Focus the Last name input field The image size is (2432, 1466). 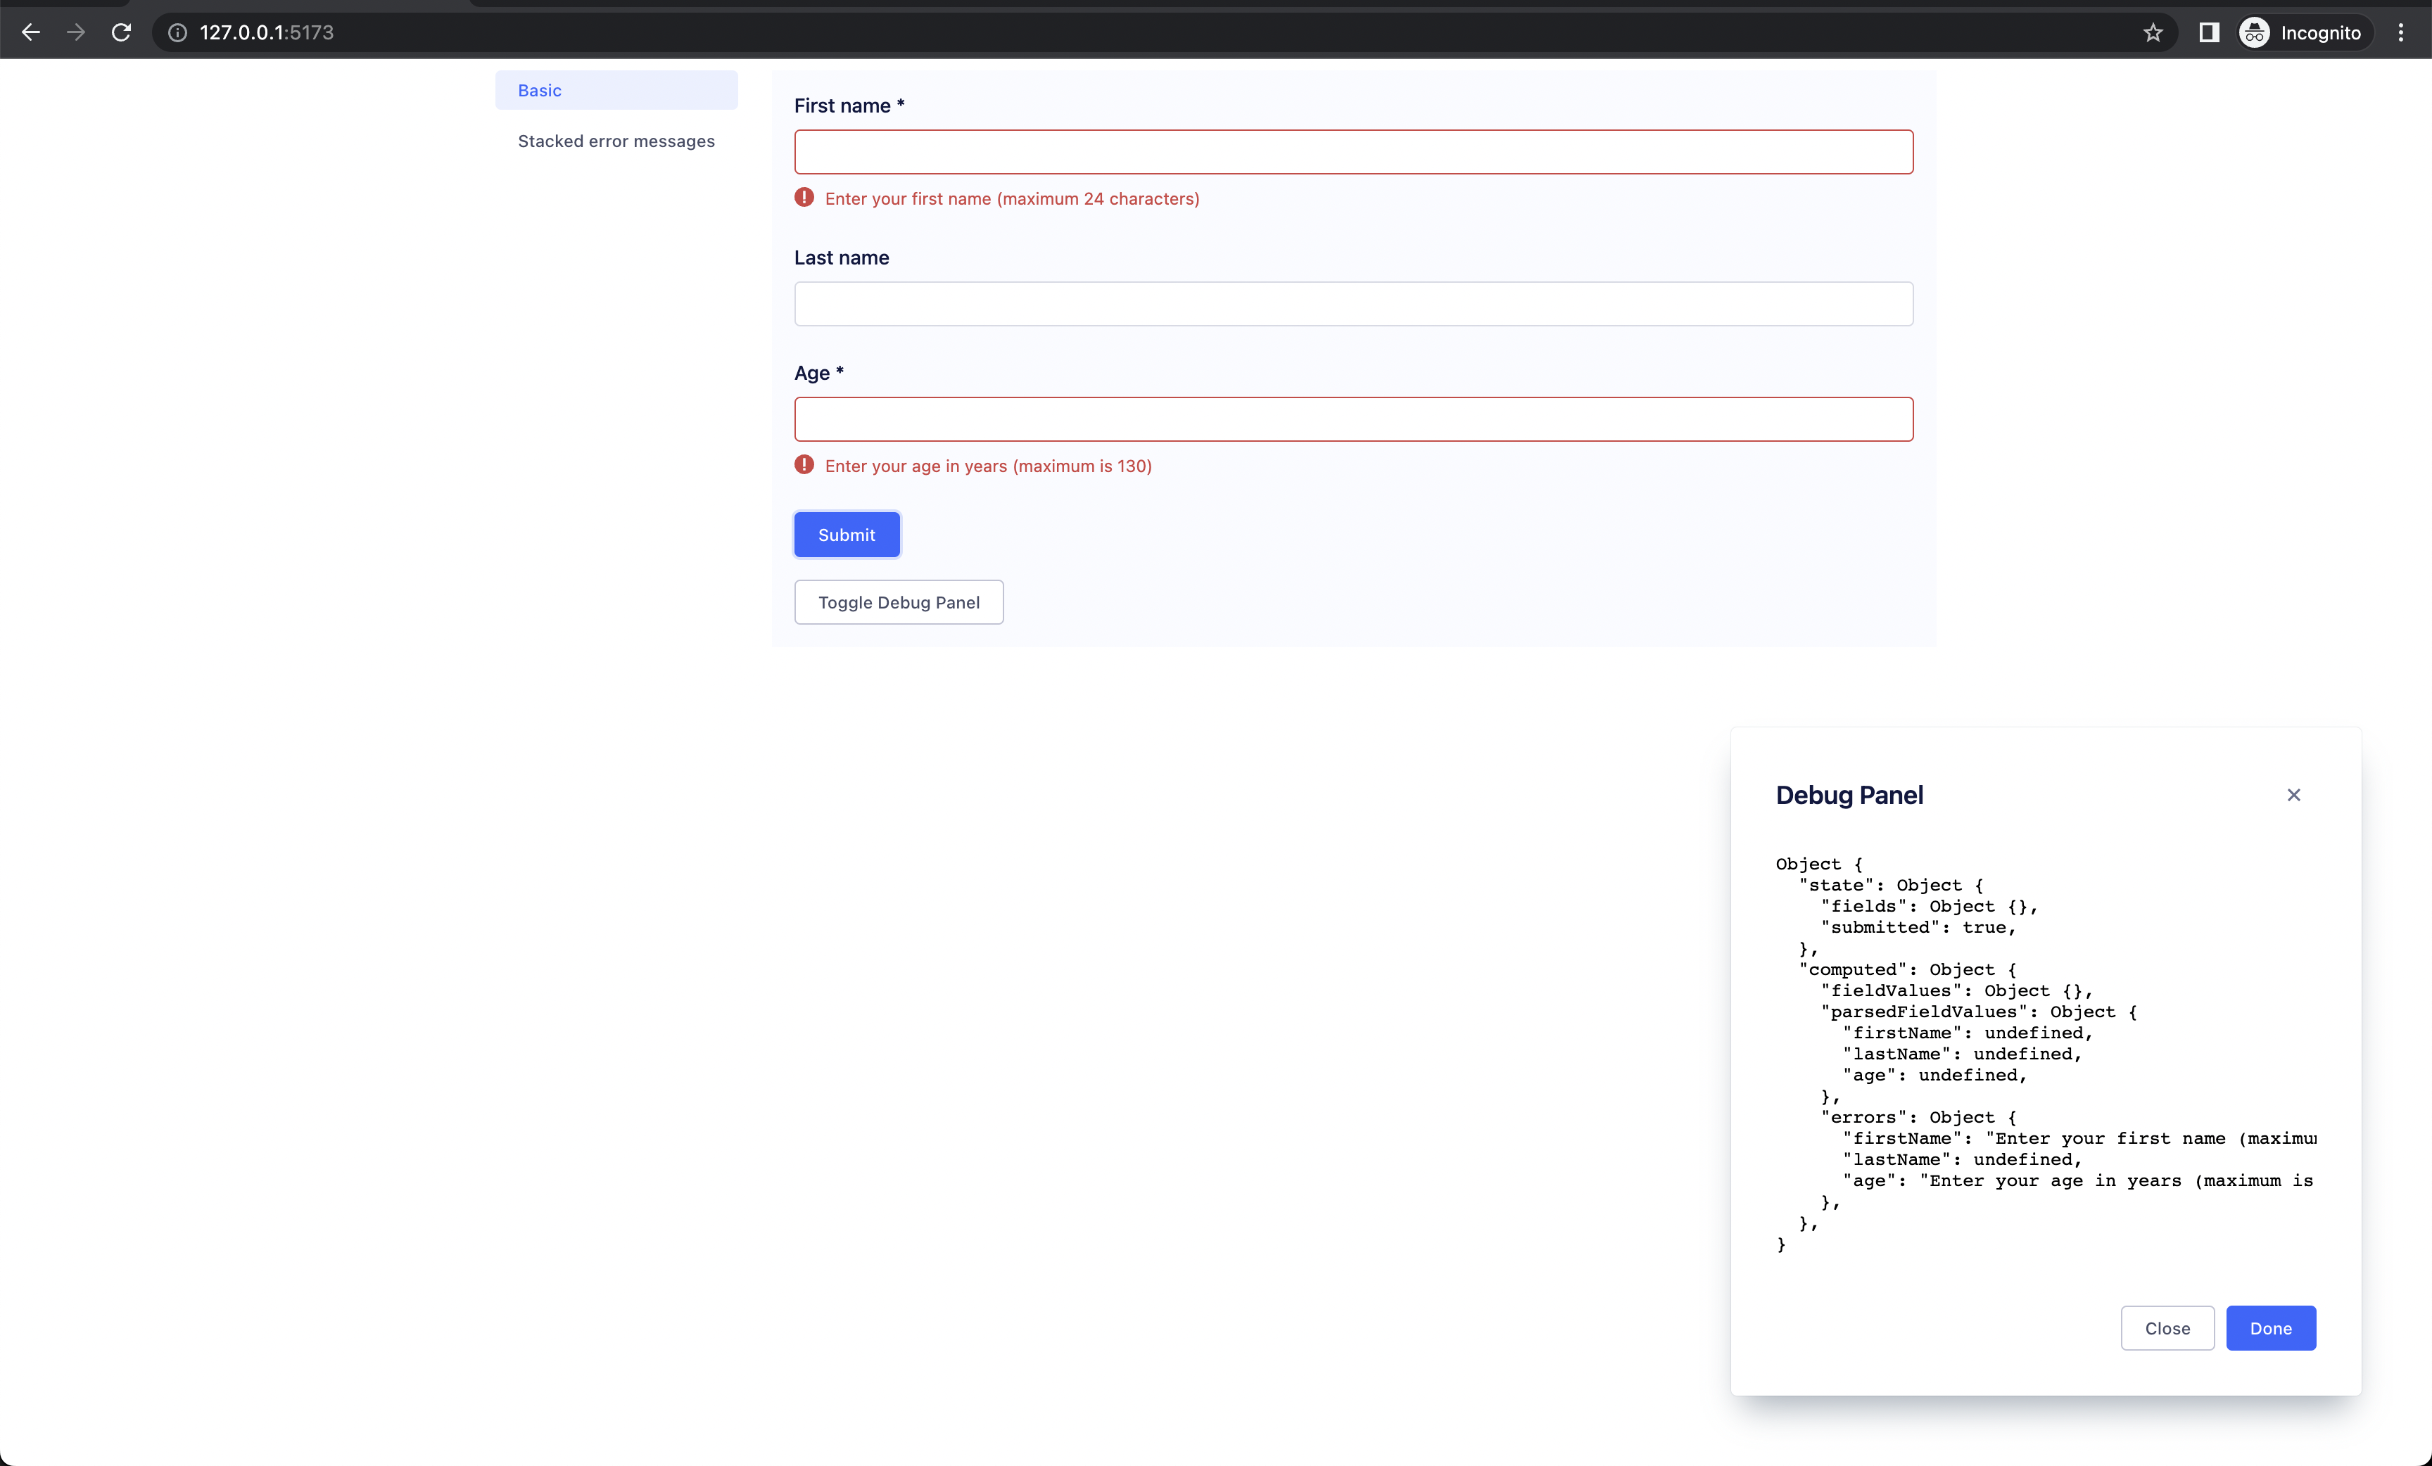coord(1353,304)
